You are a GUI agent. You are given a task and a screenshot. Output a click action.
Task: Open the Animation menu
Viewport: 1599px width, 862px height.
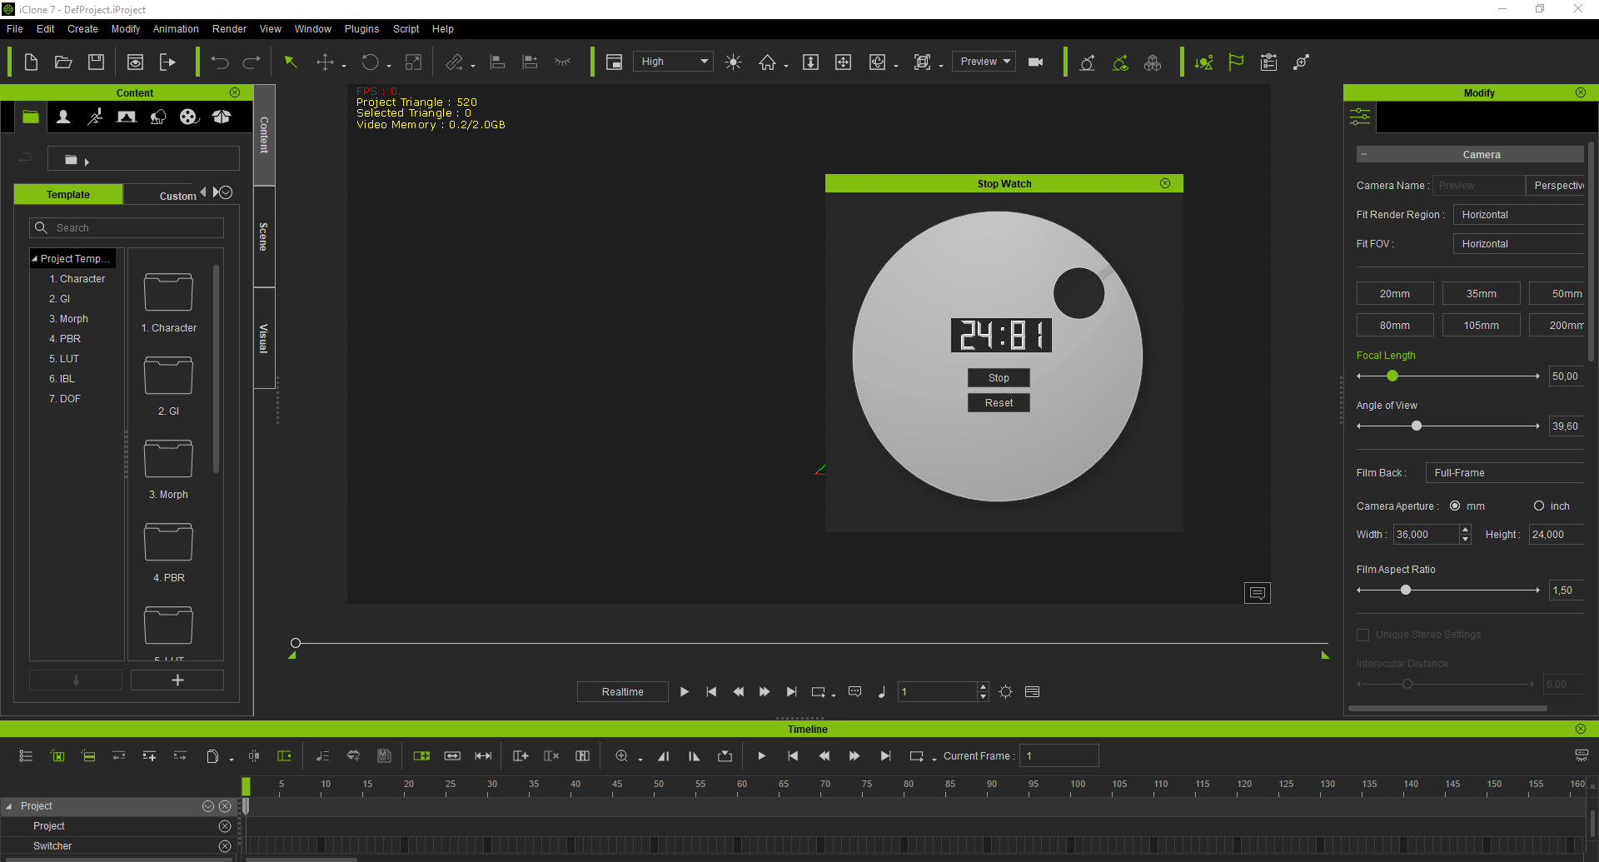(176, 29)
